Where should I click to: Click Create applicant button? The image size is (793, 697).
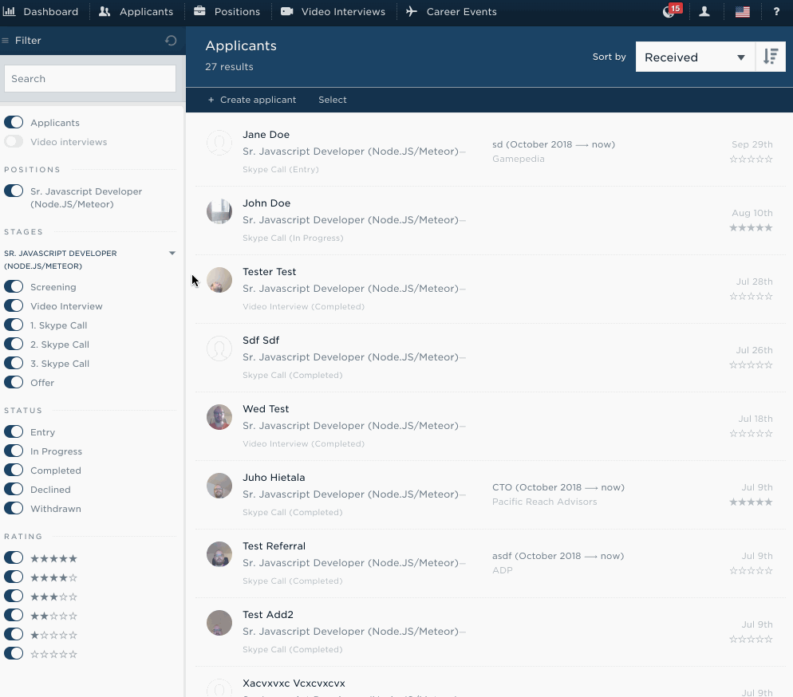pyautogui.click(x=252, y=100)
